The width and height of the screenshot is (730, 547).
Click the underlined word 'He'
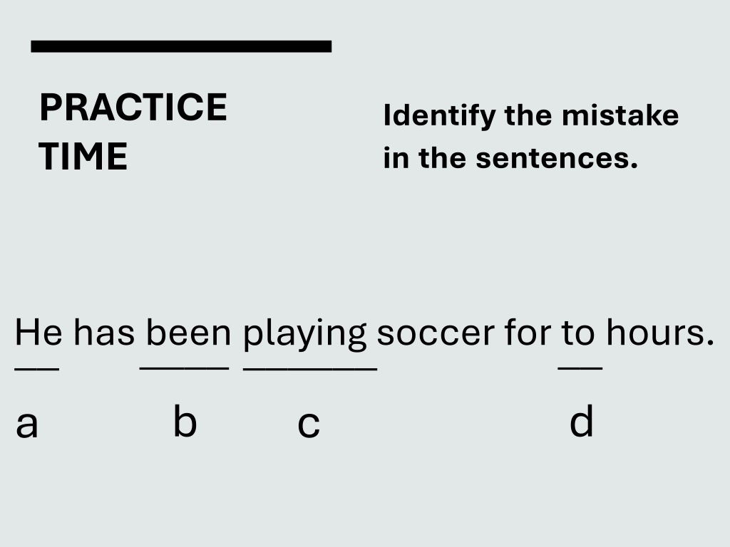coord(38,332)
